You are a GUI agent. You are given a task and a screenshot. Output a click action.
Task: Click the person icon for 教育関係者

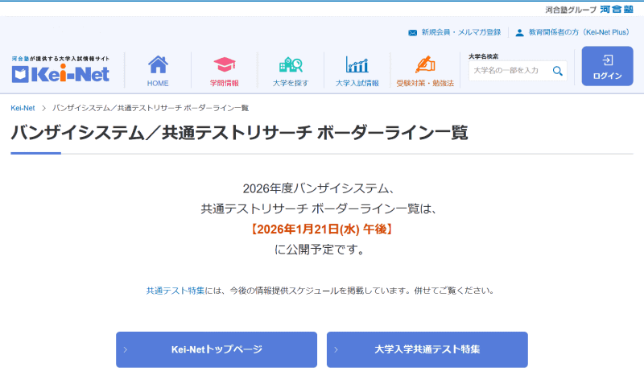pos(519,32)
